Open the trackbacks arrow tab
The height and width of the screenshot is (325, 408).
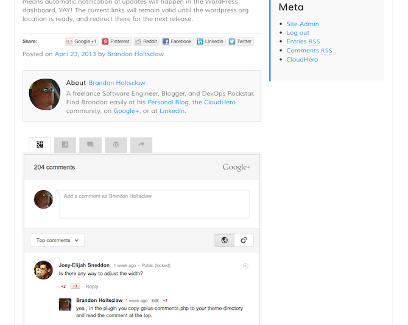point(141,145)
